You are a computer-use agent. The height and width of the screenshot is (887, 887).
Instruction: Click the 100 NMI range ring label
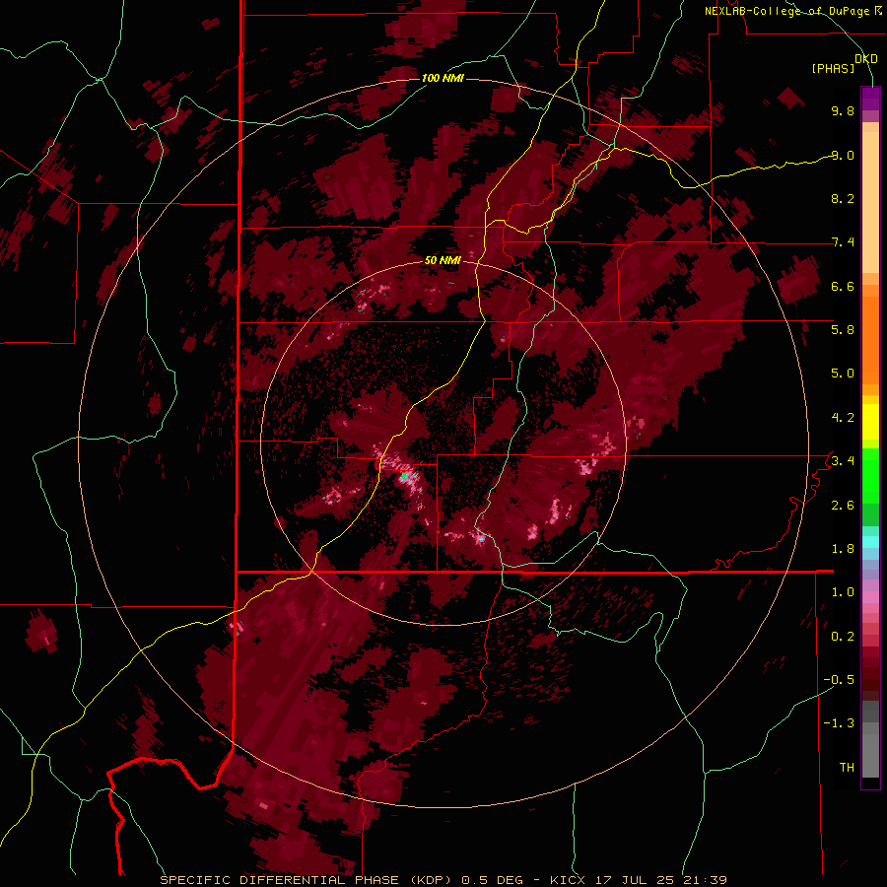pos(443,78)
